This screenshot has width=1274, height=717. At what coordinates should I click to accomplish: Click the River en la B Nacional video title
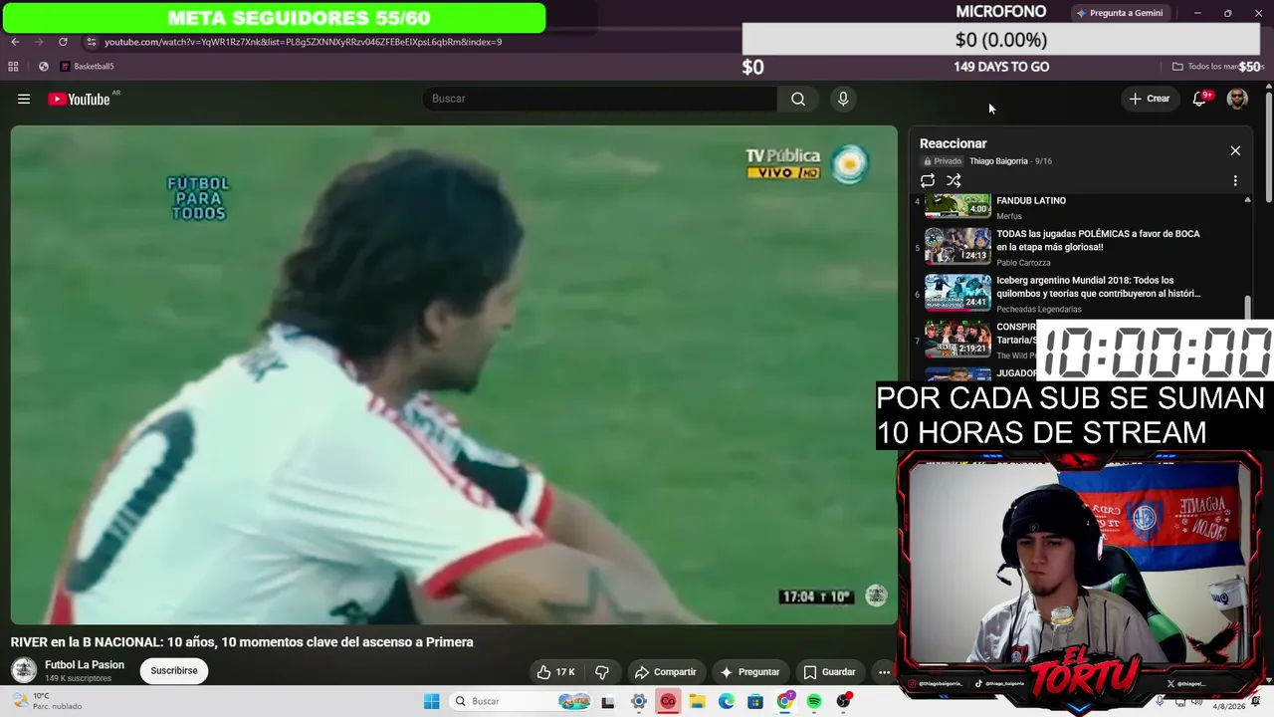coord(242,642)
